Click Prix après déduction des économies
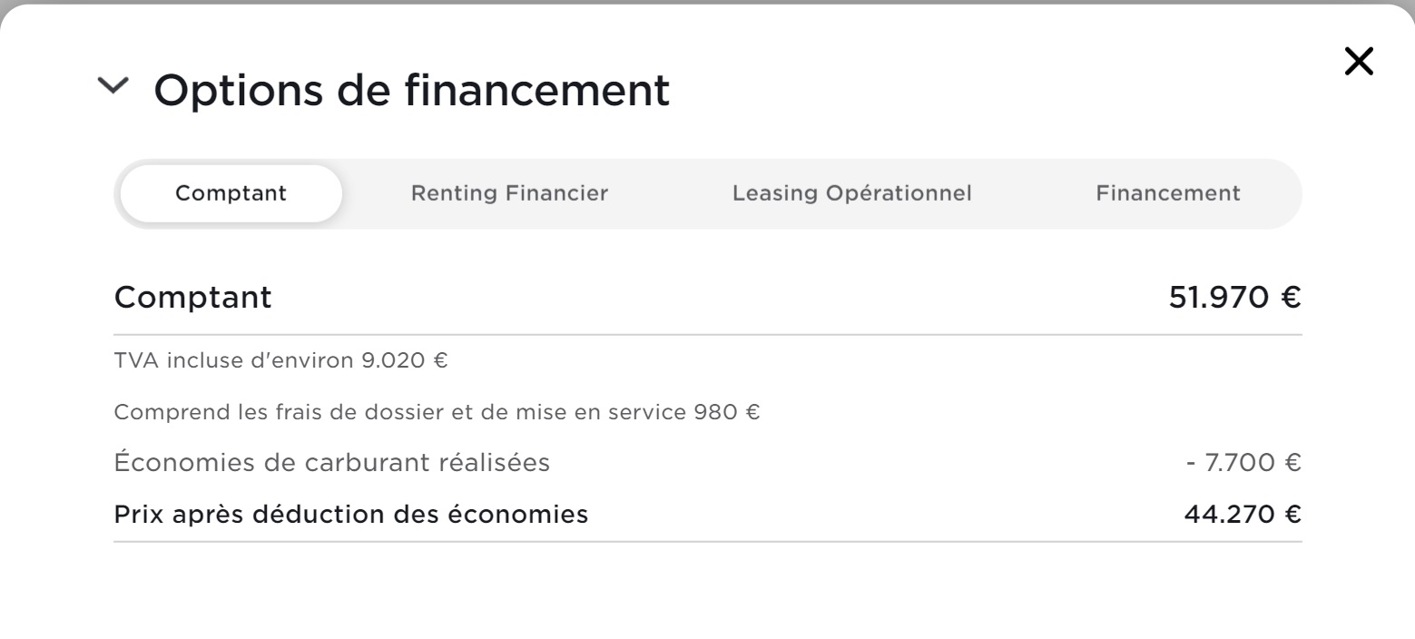1415x639 pixels. coord(350,514)
